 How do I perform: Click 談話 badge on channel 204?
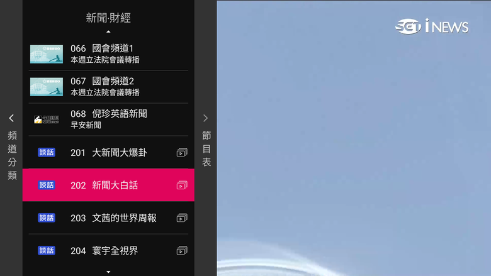coord(47,250)
